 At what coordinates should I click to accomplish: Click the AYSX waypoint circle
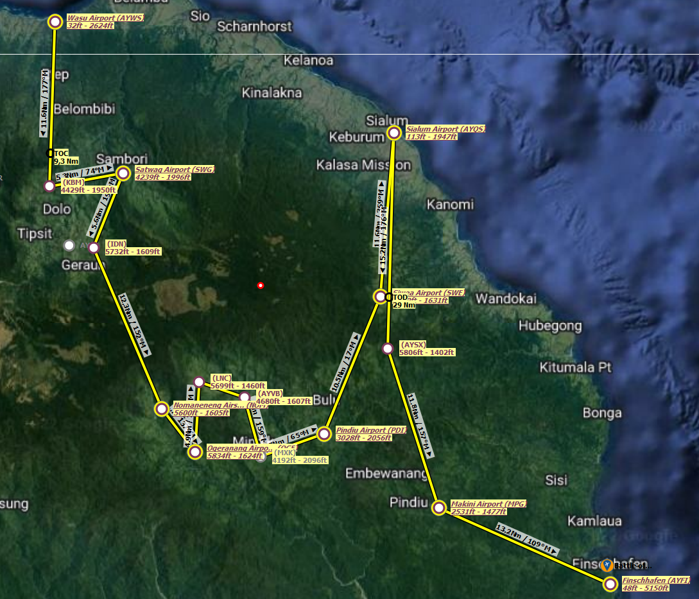point(388,349)
